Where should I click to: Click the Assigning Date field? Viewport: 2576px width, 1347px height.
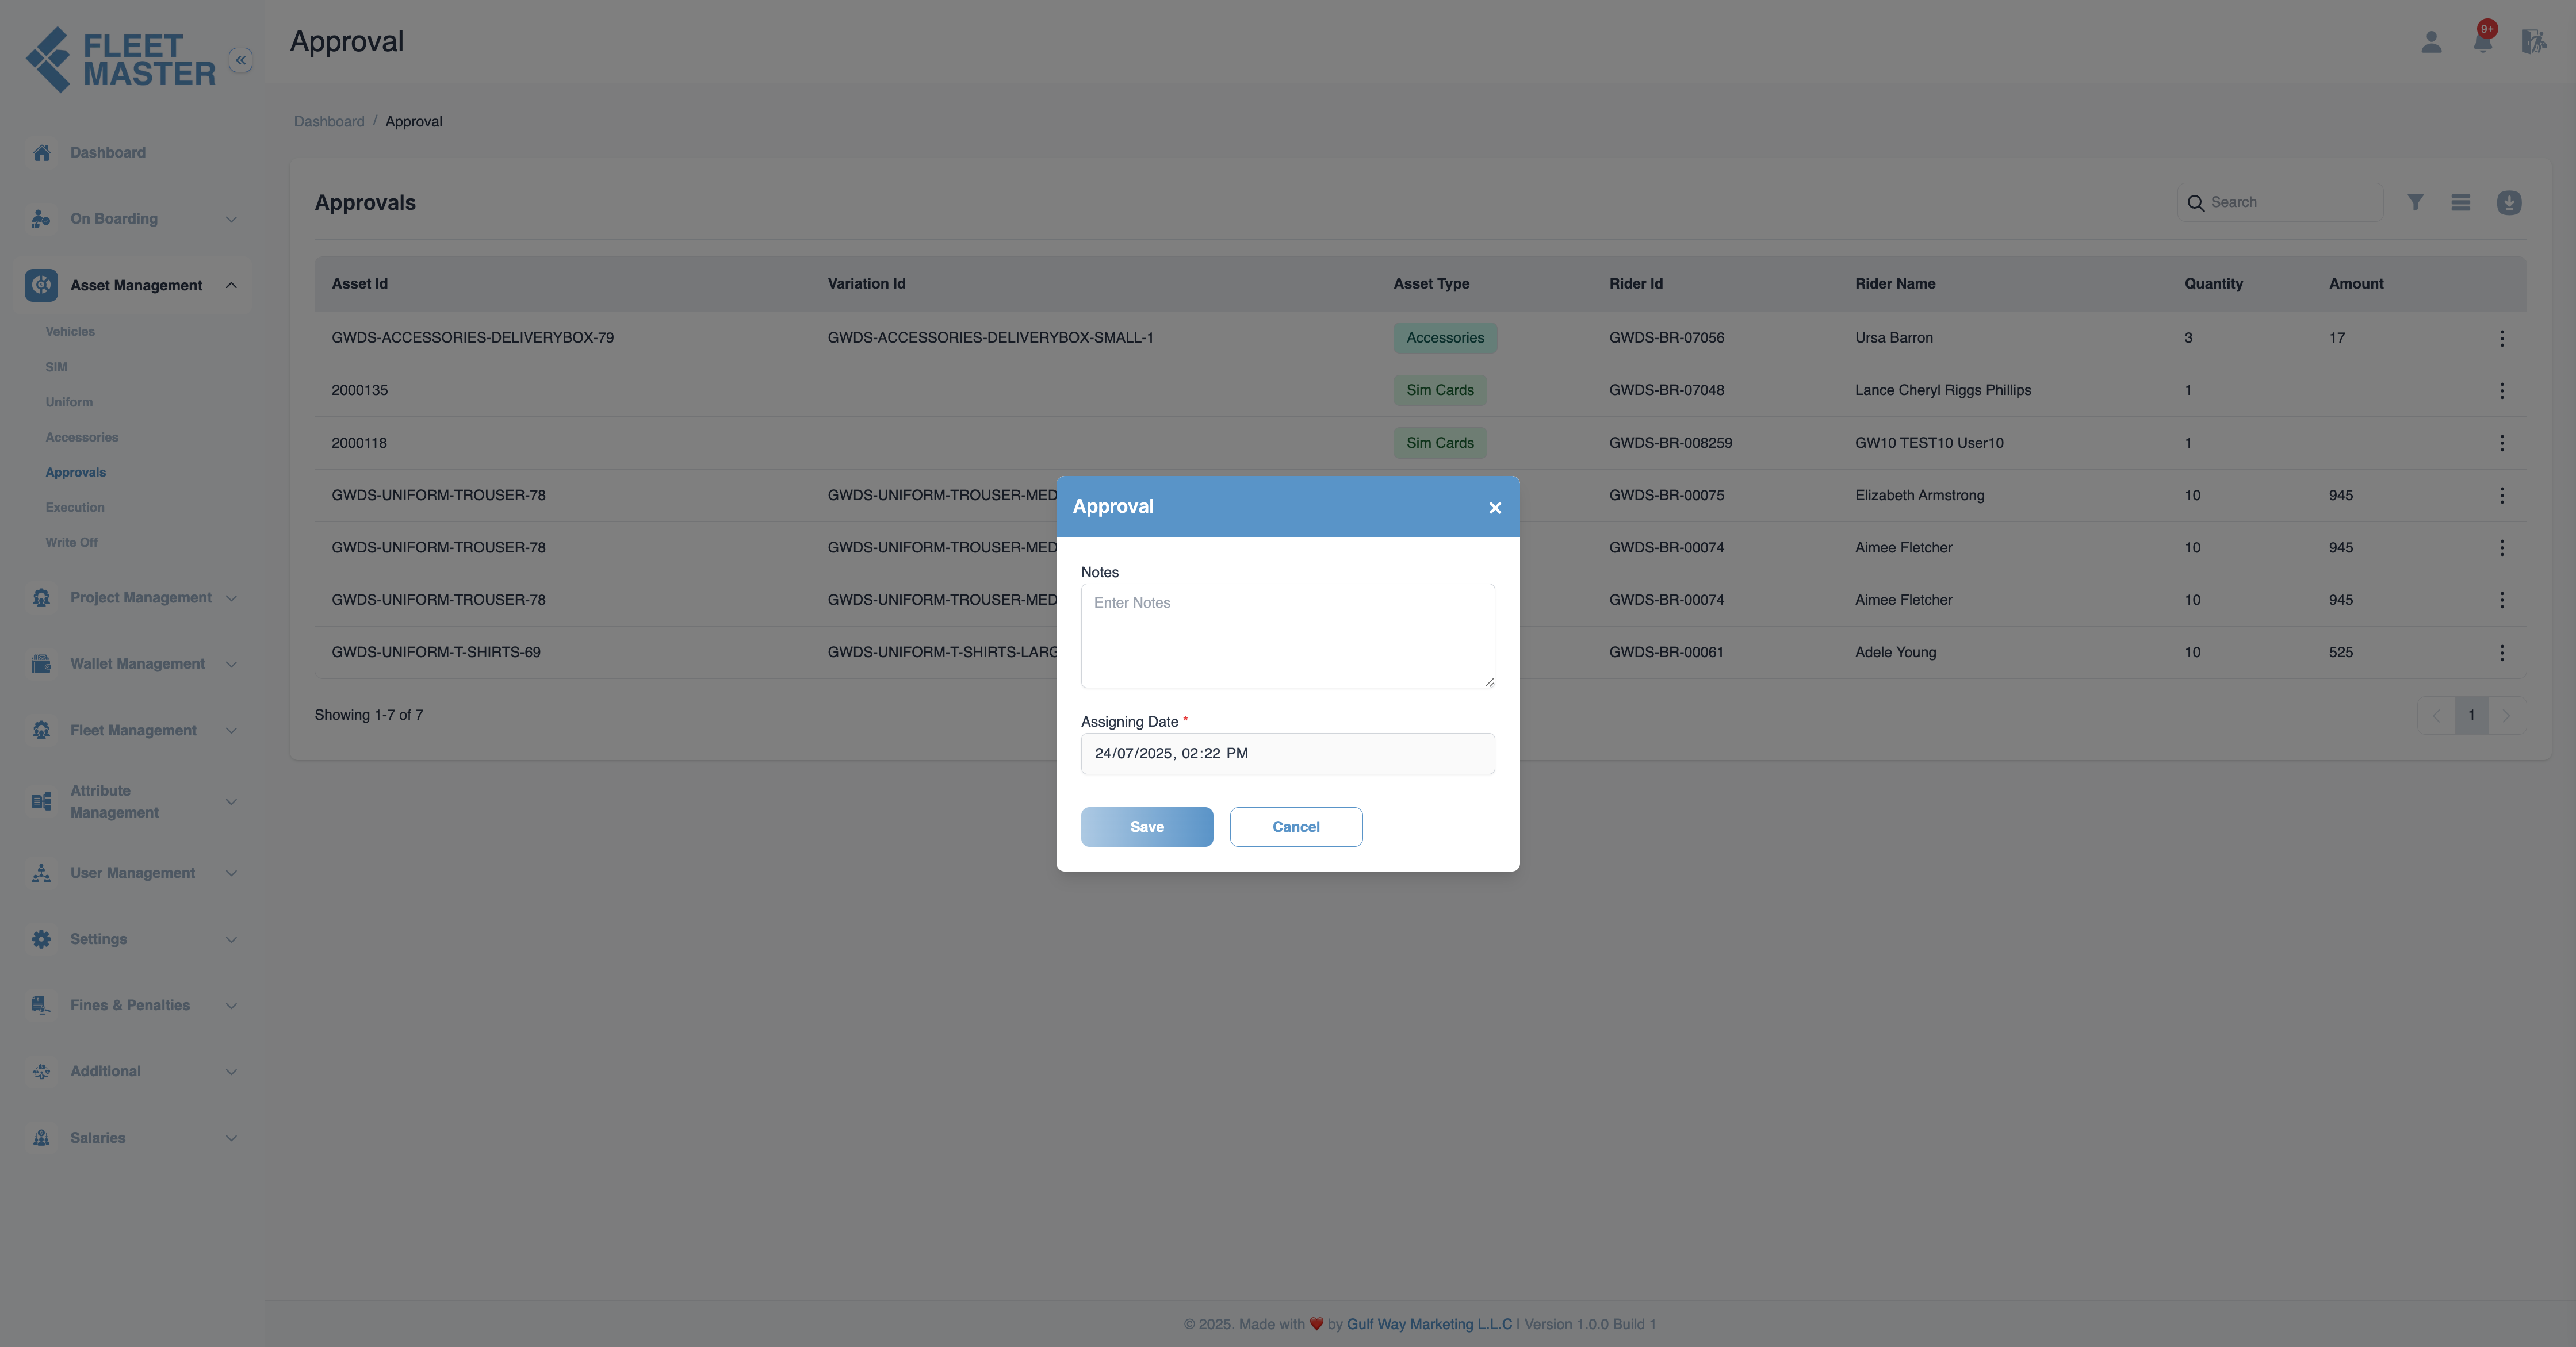coord(1288,754)
